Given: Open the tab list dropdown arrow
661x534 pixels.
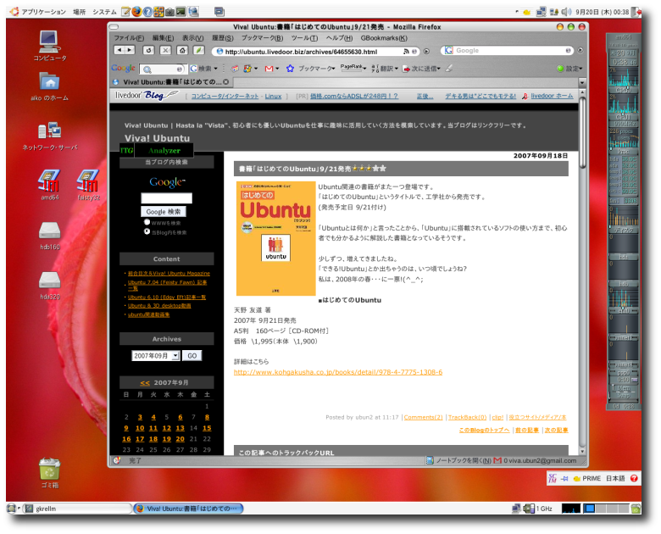Looking at the screenshot, I should (x=581, y=82).
